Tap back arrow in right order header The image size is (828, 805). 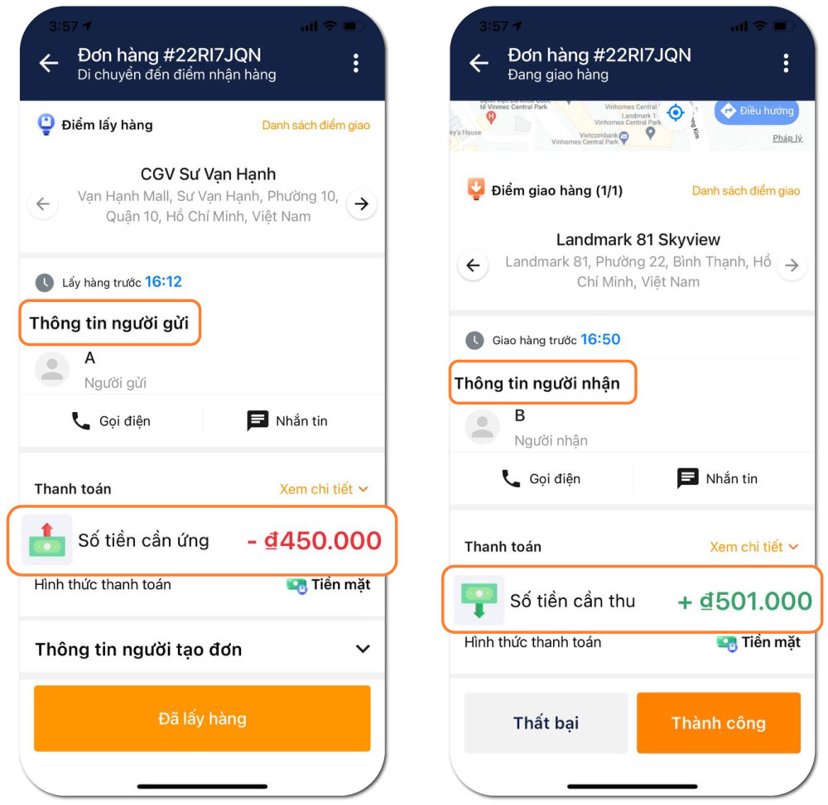pyautogui.click(x=479, y=64)
